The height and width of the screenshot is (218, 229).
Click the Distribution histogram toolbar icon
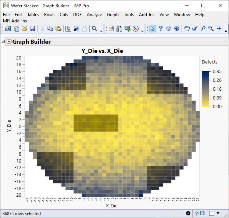coord(119,28)
